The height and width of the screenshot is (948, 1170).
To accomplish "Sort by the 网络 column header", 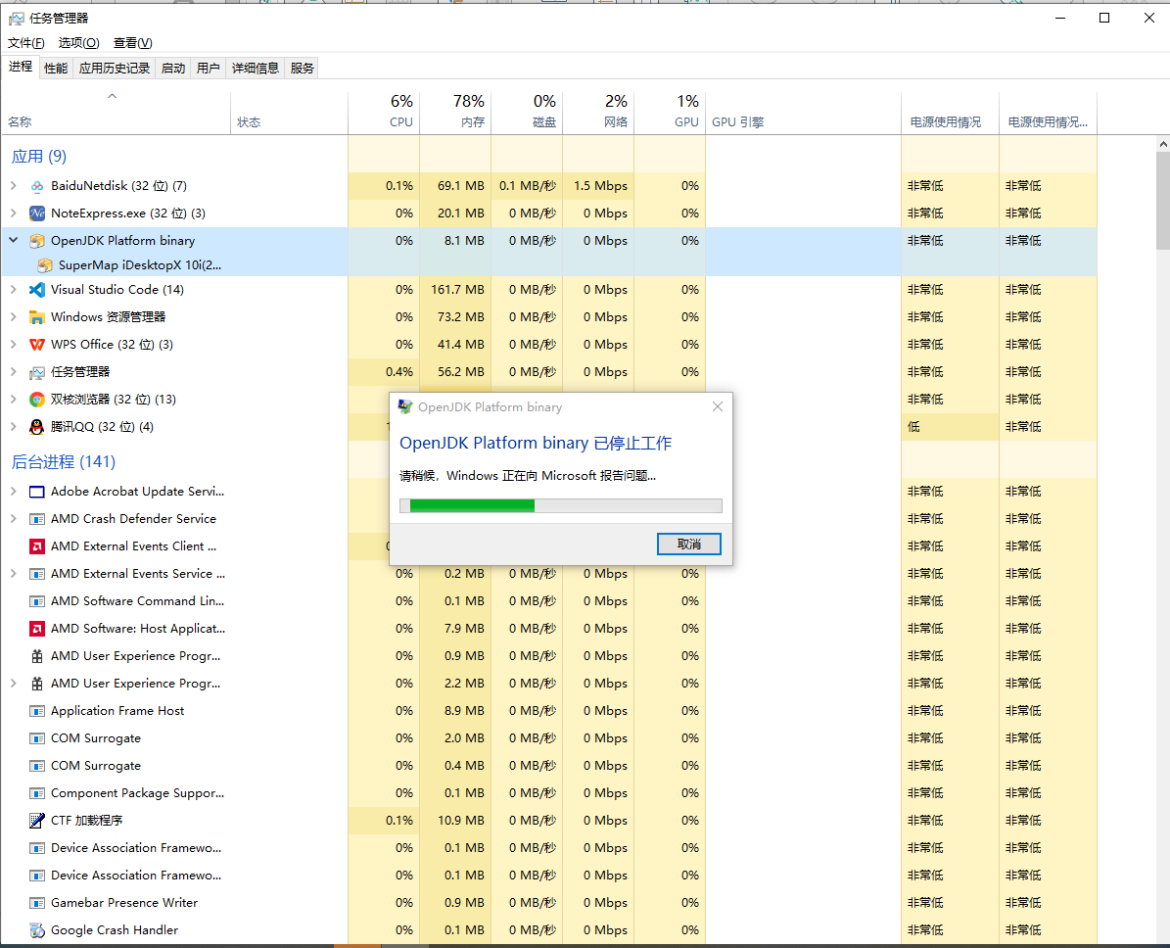I will click(598, 113).
